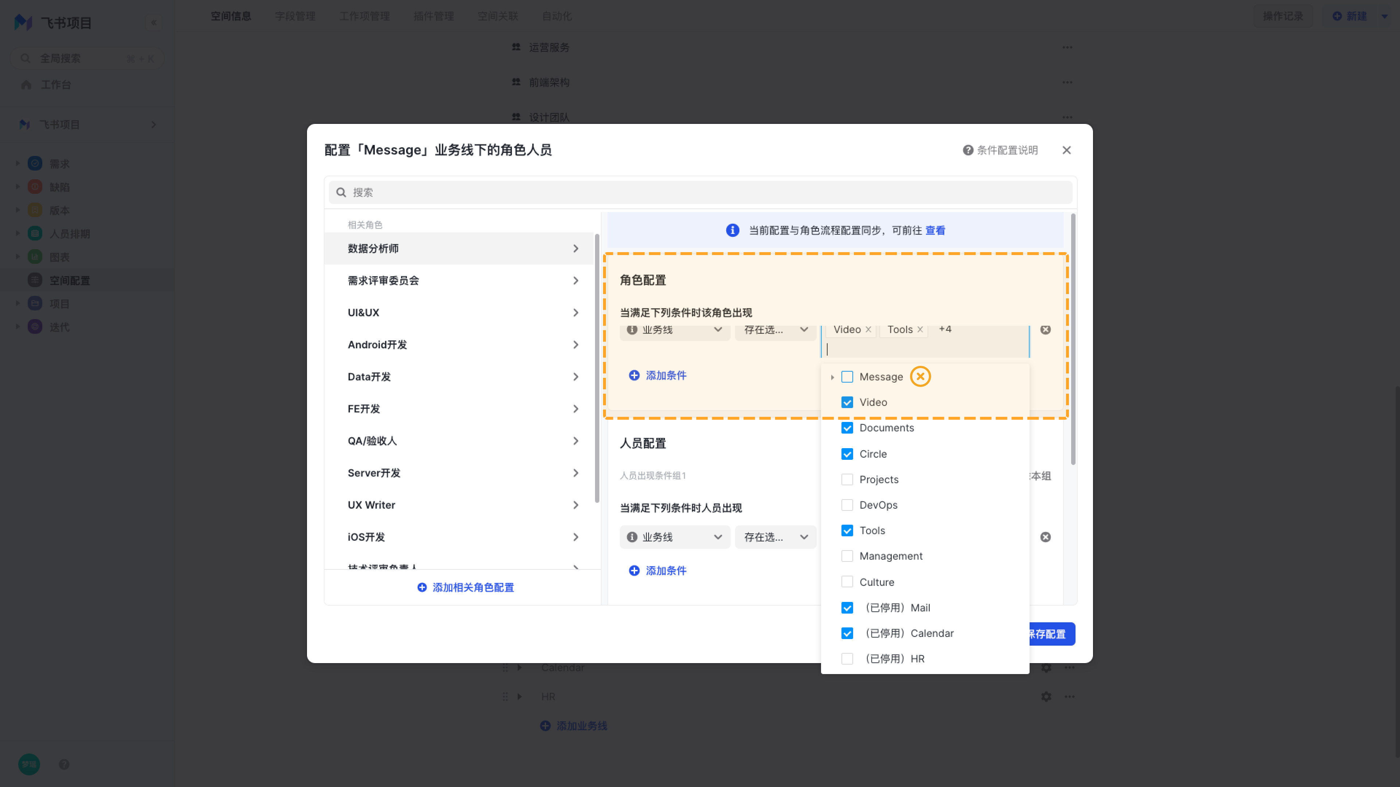Remove the Video tag with its x
This screenshot has width=1400, height=787.
coord(868,329)
